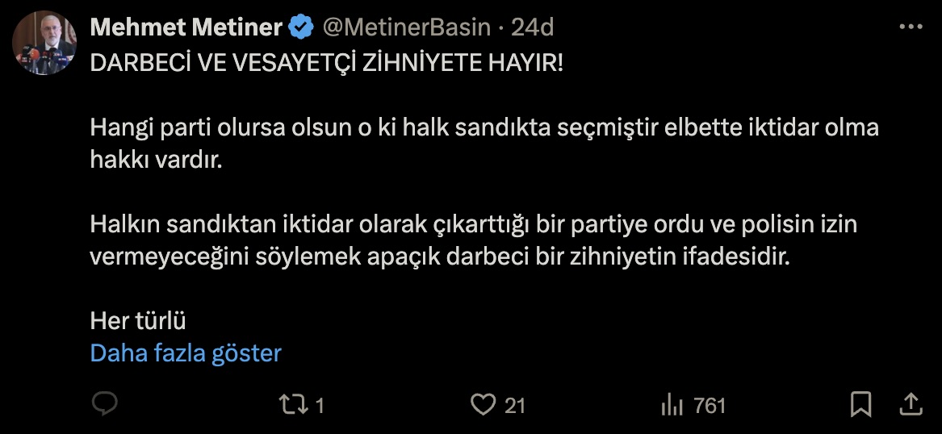942x434 pixels.
Task: Click the blue verified badge
Action: click(302, 27)
